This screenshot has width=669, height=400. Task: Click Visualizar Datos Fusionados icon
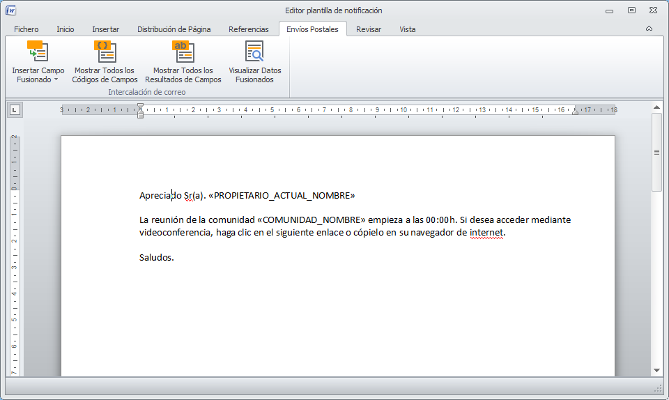click(x=255, y=52)
